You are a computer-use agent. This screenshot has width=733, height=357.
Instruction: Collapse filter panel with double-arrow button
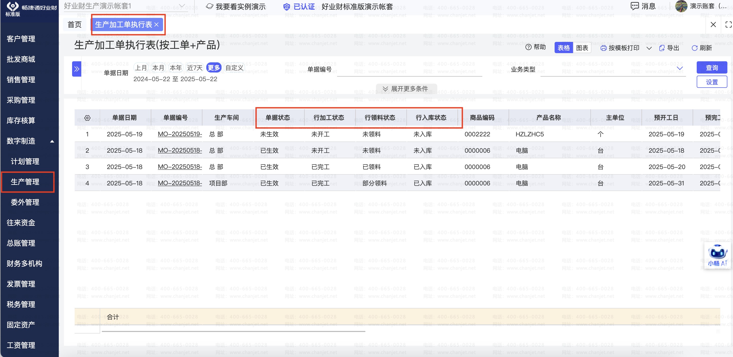(76, 69)
